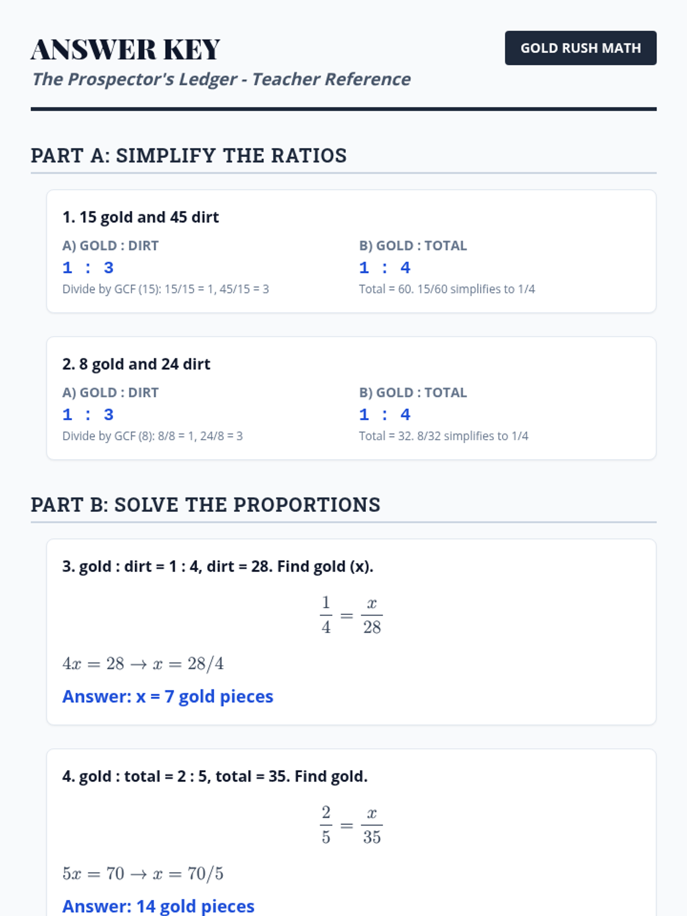687x916 pixels.
Task: Click the 1/4 = x/28 proportion equation
Action: (350, 615)
